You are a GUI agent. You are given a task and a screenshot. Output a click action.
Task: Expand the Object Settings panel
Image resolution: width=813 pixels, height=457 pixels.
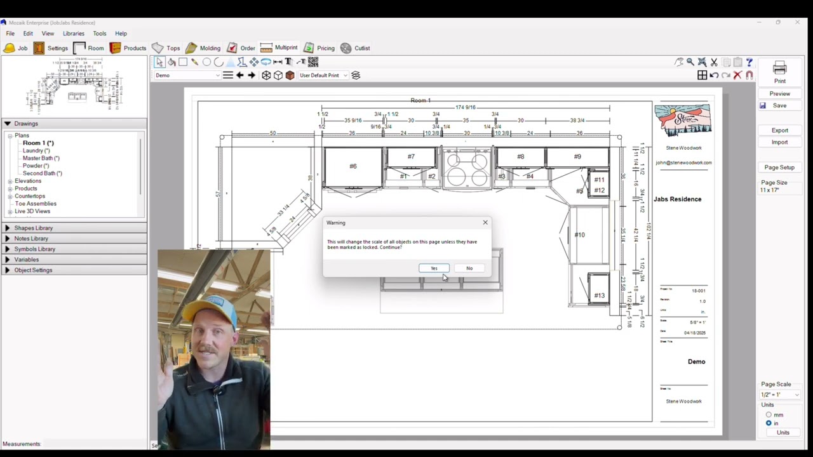pyautogui.click(x=74, y=270)
